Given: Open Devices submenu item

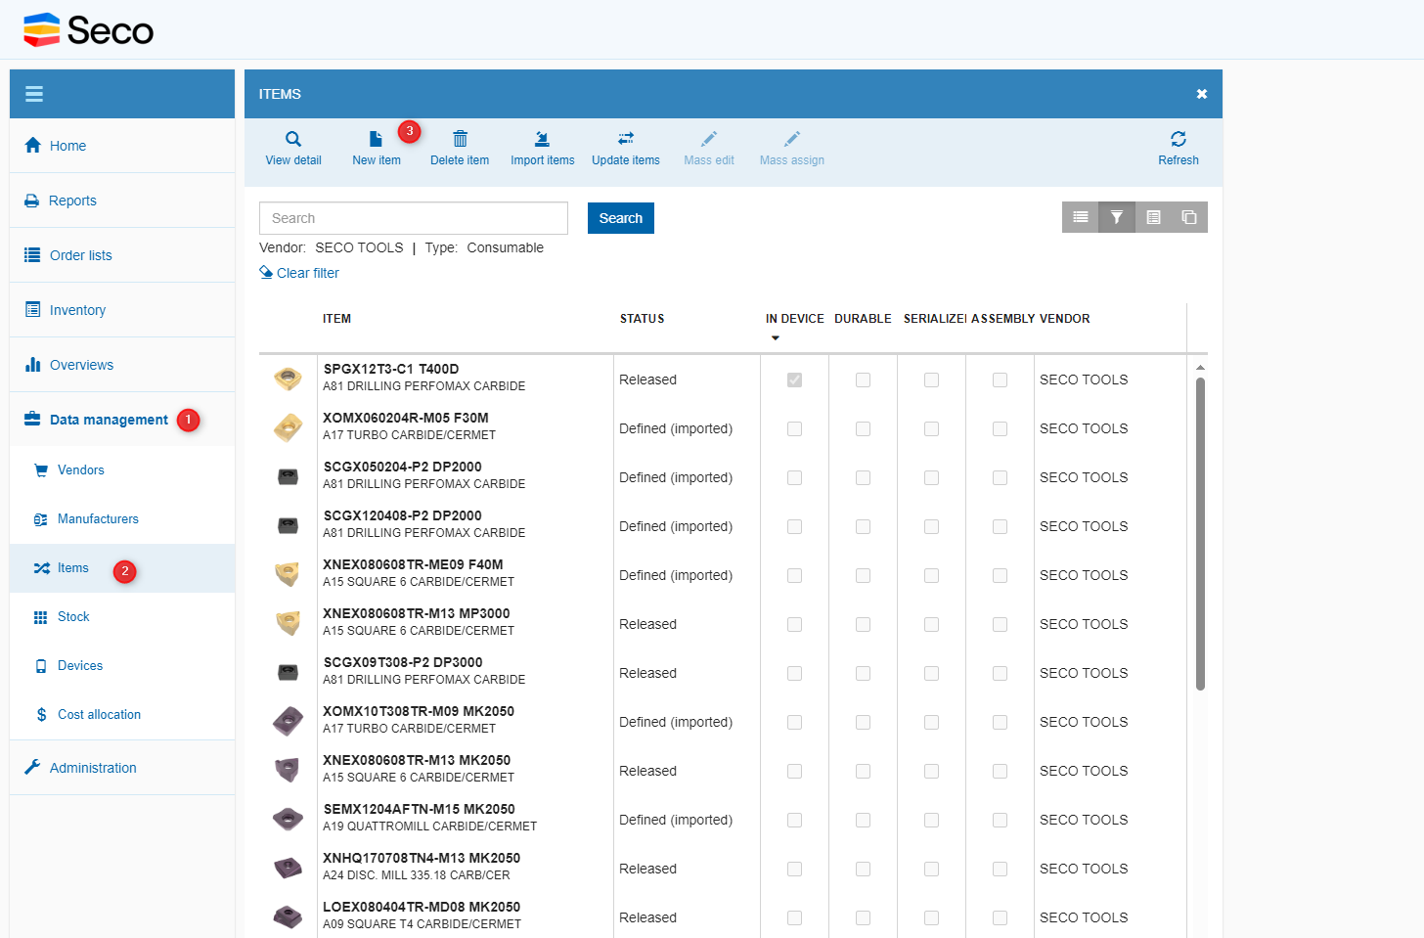Looking at the screenshot, I should (x=122, y=666).
